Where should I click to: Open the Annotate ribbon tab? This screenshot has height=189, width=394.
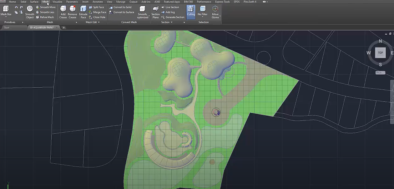98,2
